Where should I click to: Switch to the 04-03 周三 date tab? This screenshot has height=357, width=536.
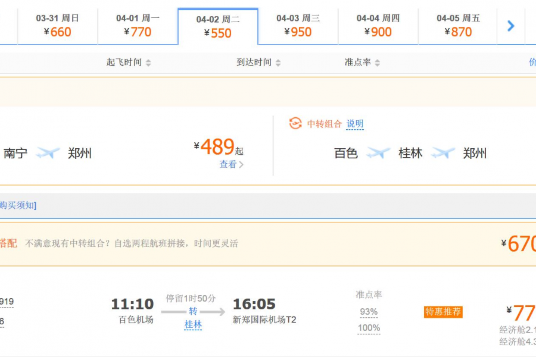[298, 26]
